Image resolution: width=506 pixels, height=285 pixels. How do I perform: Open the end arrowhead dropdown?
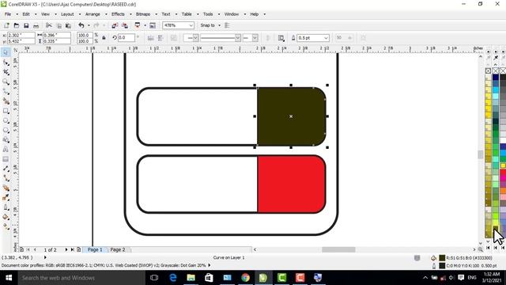(x=255, y=38)
